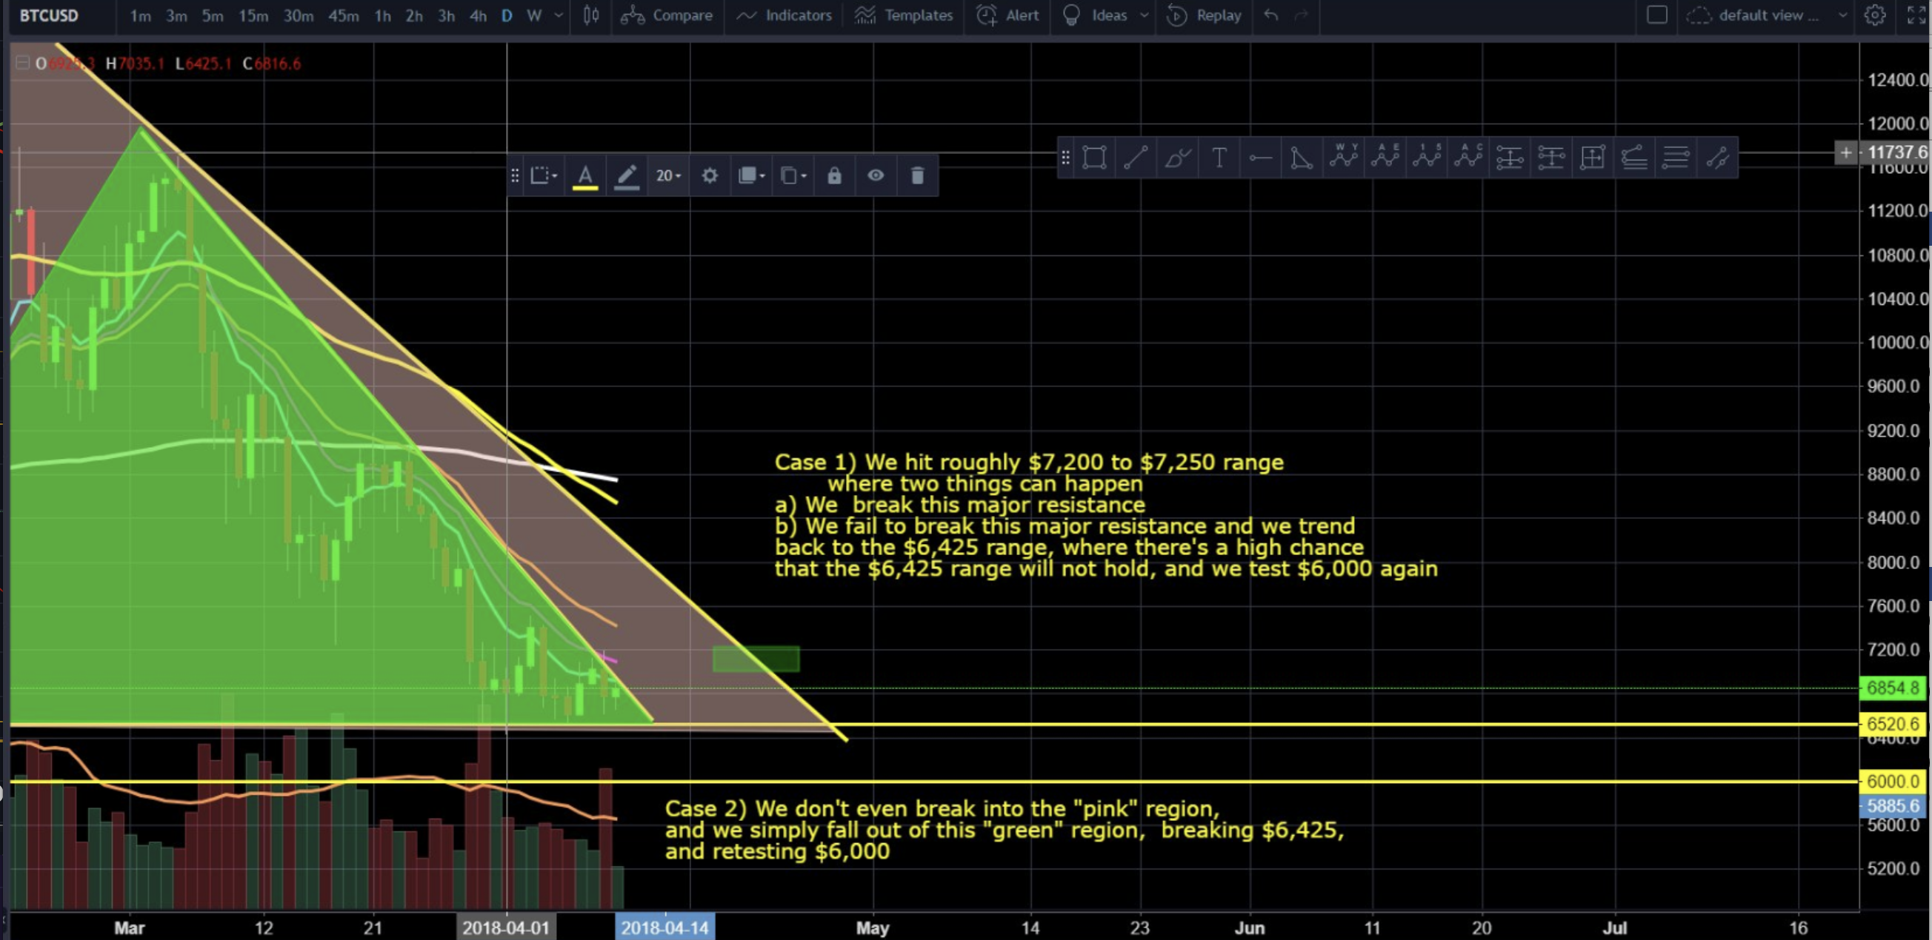The height and width of the screenshot is (940, 1932).
Task: Select the Fibonacci fan lines tool
Action: (x=1633, y=158)
